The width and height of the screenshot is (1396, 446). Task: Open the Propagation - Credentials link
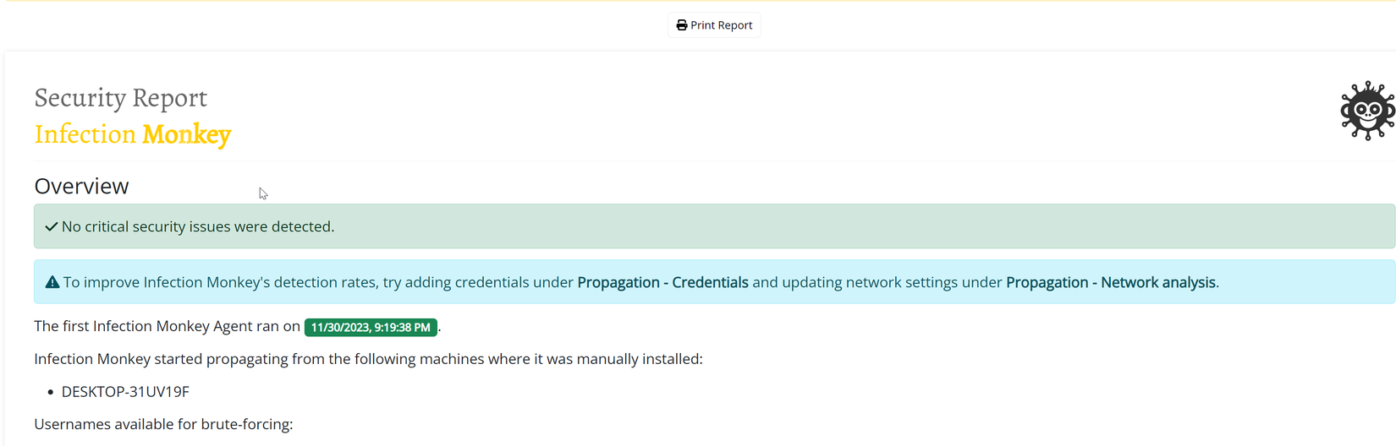(662, 282)
